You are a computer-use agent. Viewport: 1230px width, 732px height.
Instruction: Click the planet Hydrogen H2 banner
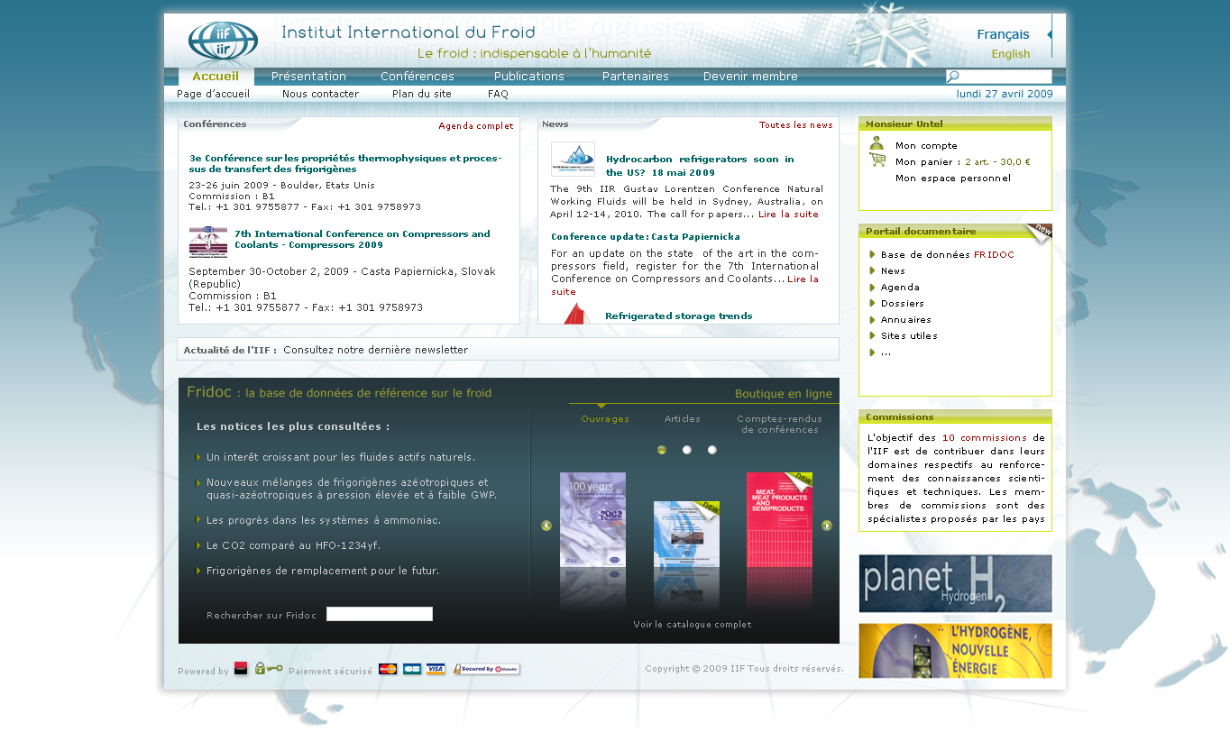[955, 583]
